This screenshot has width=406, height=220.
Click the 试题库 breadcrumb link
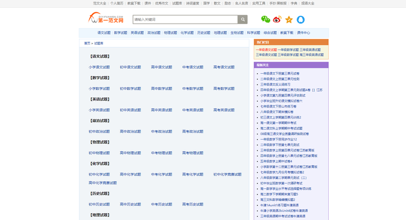pos(99,43)
